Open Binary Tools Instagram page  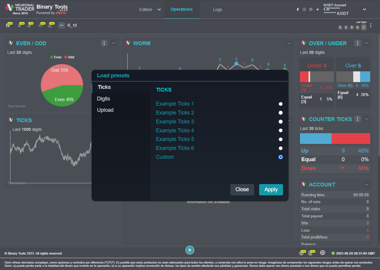304,9
